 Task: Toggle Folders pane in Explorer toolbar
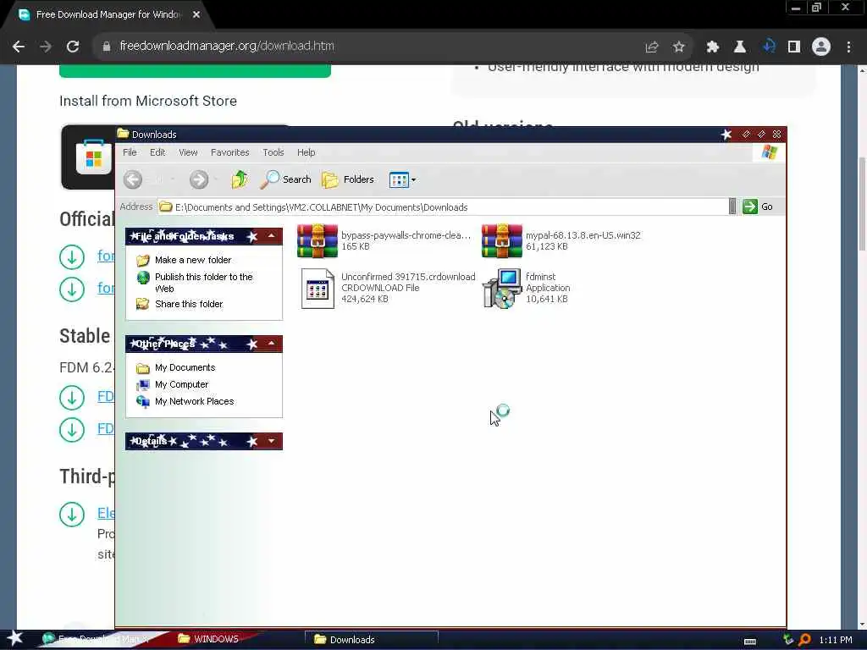click(x=348, y=179)
